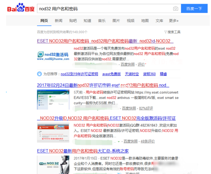The height and width of the screenshot is (174, 211).
Task: Open camera image search icon
Action: pyautogui.click(x=176, y=9)
